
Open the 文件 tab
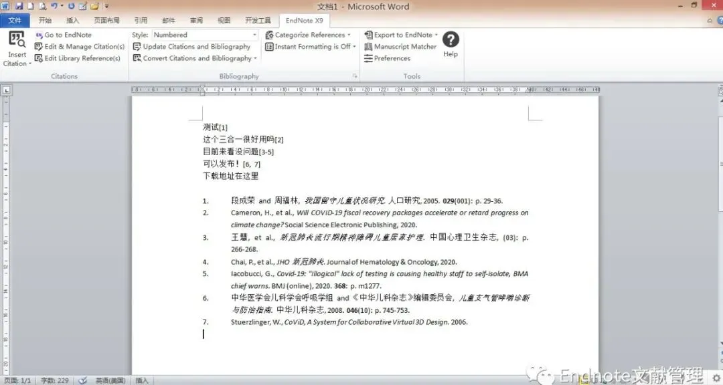tap(15, 20)
